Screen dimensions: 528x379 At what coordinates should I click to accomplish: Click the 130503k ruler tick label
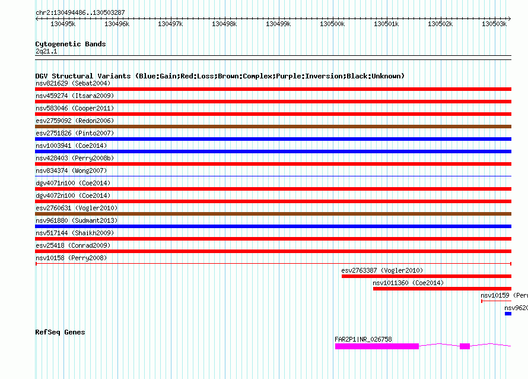pyautogui.click(x=494, y=24)
